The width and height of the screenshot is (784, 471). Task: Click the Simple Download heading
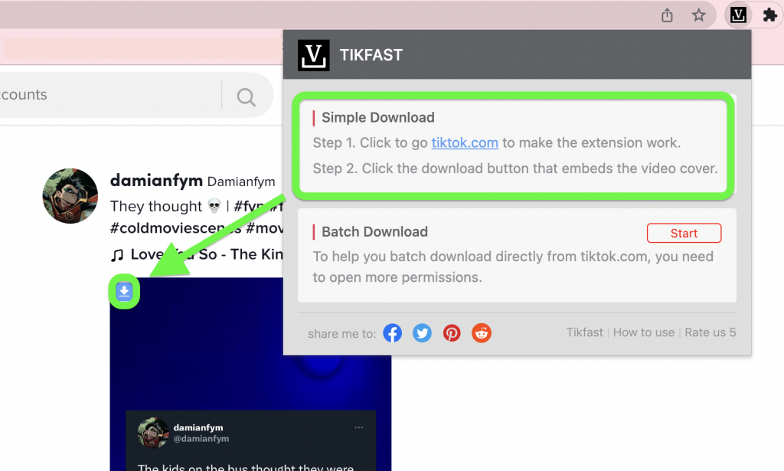[378, 117]
